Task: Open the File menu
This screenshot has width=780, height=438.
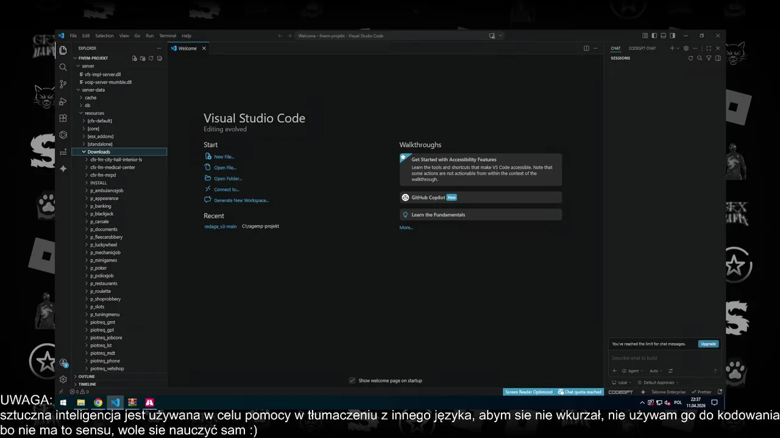Action: [73, 36]
